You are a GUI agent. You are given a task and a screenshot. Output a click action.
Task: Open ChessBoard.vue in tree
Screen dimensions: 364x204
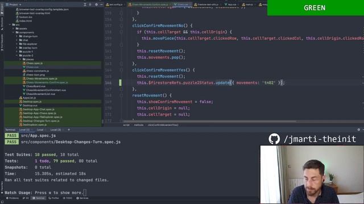tap(34, 86)
